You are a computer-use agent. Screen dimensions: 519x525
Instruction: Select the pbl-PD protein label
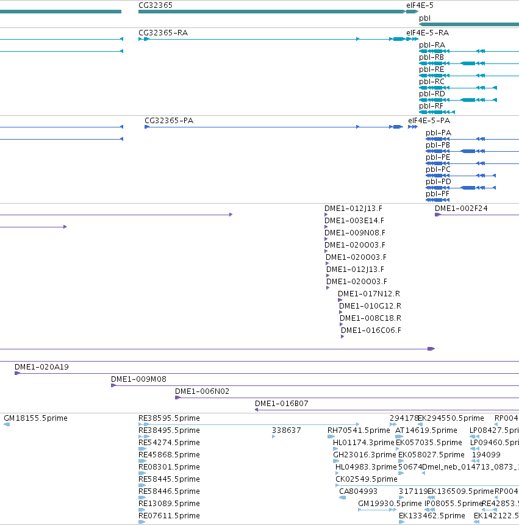(438, 182)
